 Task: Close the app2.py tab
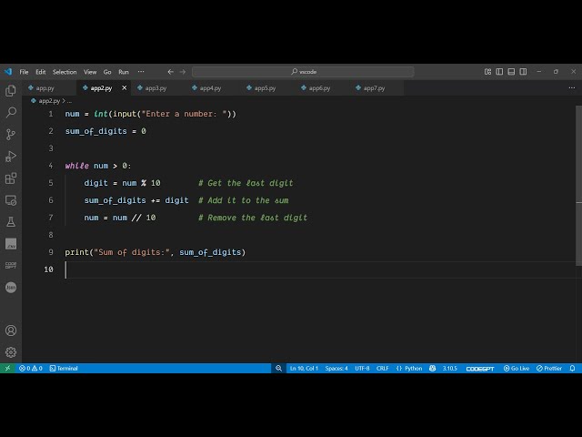point(125,88)
